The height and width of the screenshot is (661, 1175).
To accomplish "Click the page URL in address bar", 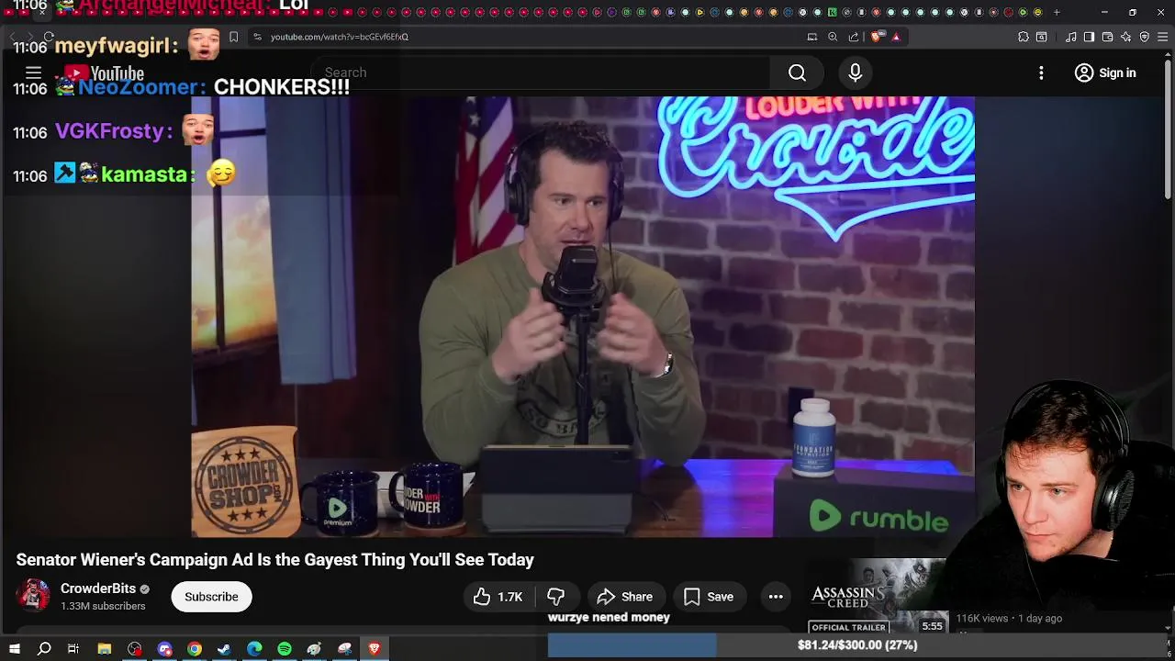I will pos(340,37).
